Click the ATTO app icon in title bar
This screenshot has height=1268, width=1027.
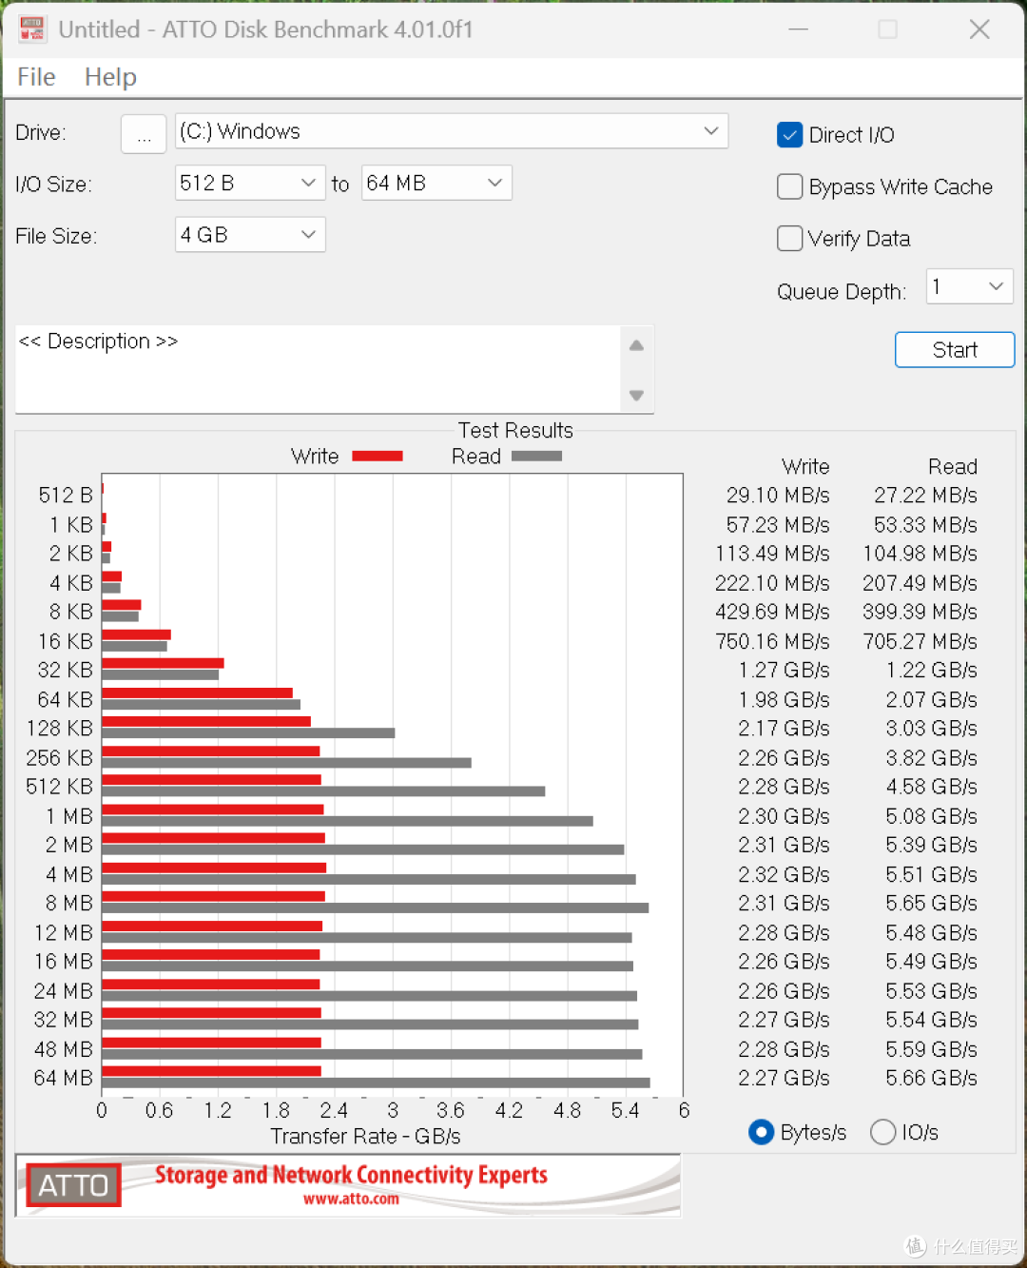pos(32,29)
